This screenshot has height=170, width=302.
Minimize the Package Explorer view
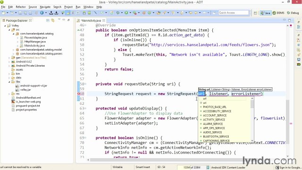pyautogui.click(x=64, y=20)
